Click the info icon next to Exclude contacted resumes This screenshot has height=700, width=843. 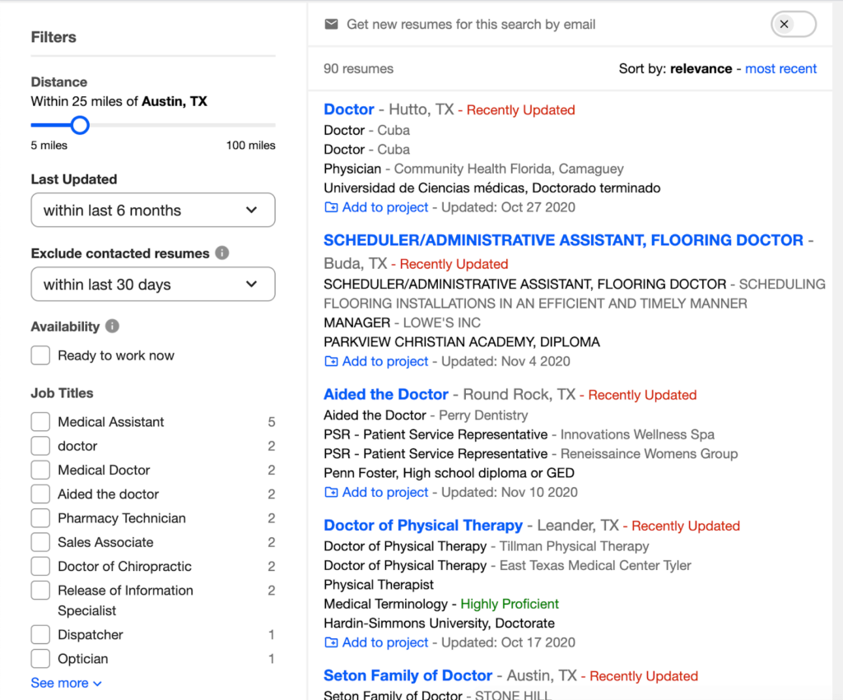221,253
